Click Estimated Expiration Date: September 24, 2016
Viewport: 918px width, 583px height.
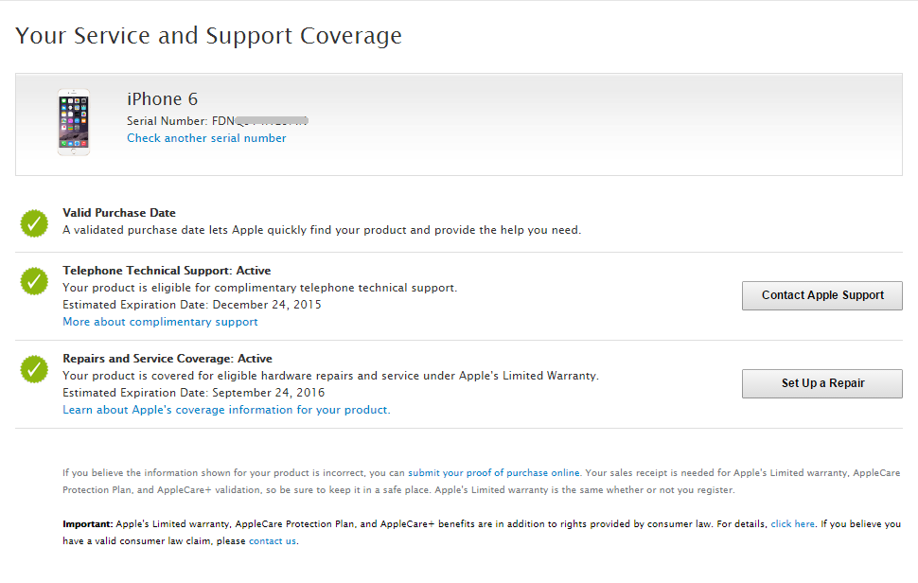tap(194, 393)
